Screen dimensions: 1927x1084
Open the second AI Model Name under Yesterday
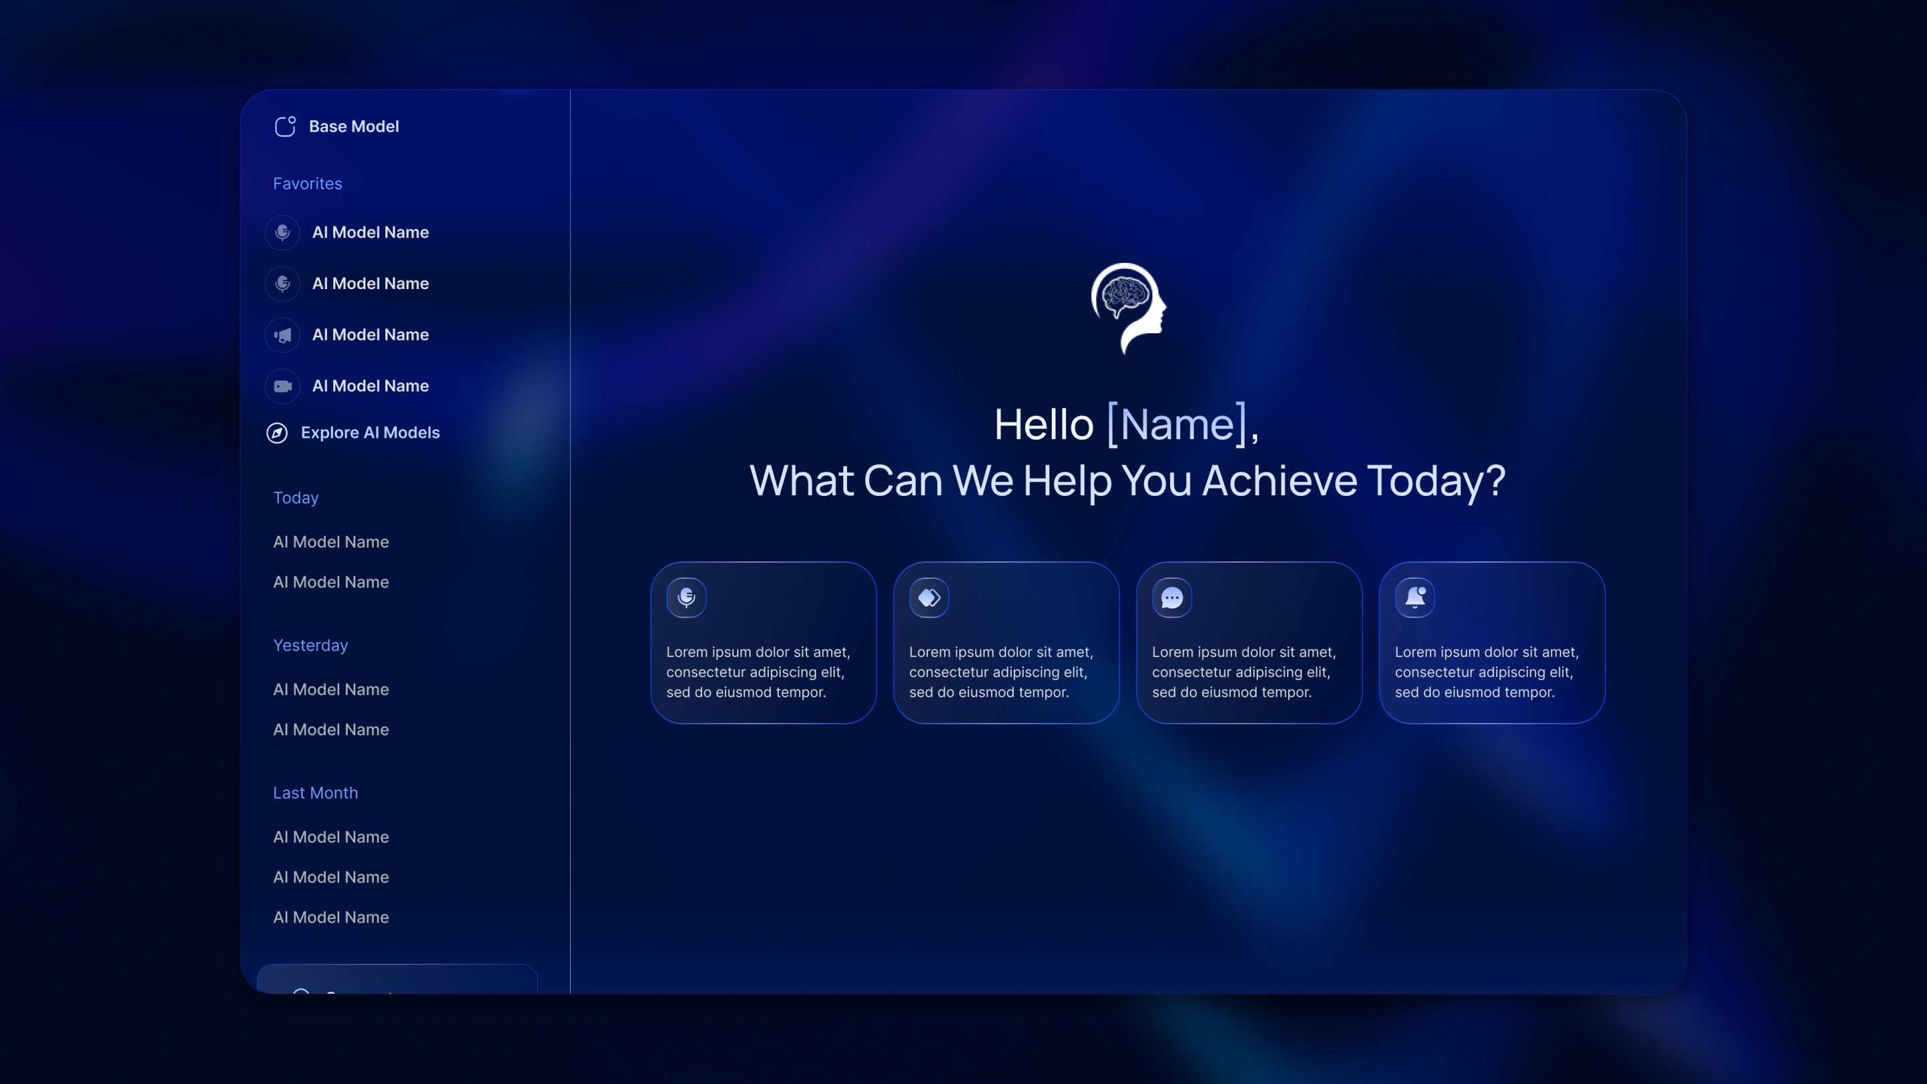pos(331,729)
